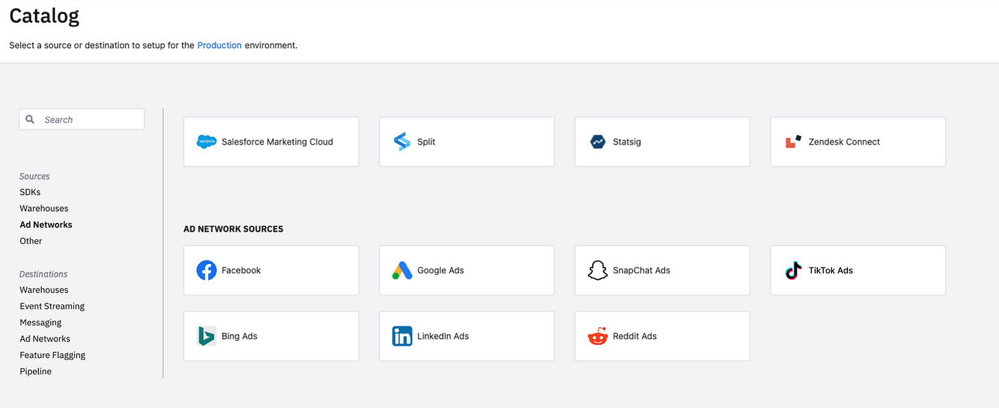Choose the Bing Ads source label
Screen dimensions: 999x408
tap(239, 336)
